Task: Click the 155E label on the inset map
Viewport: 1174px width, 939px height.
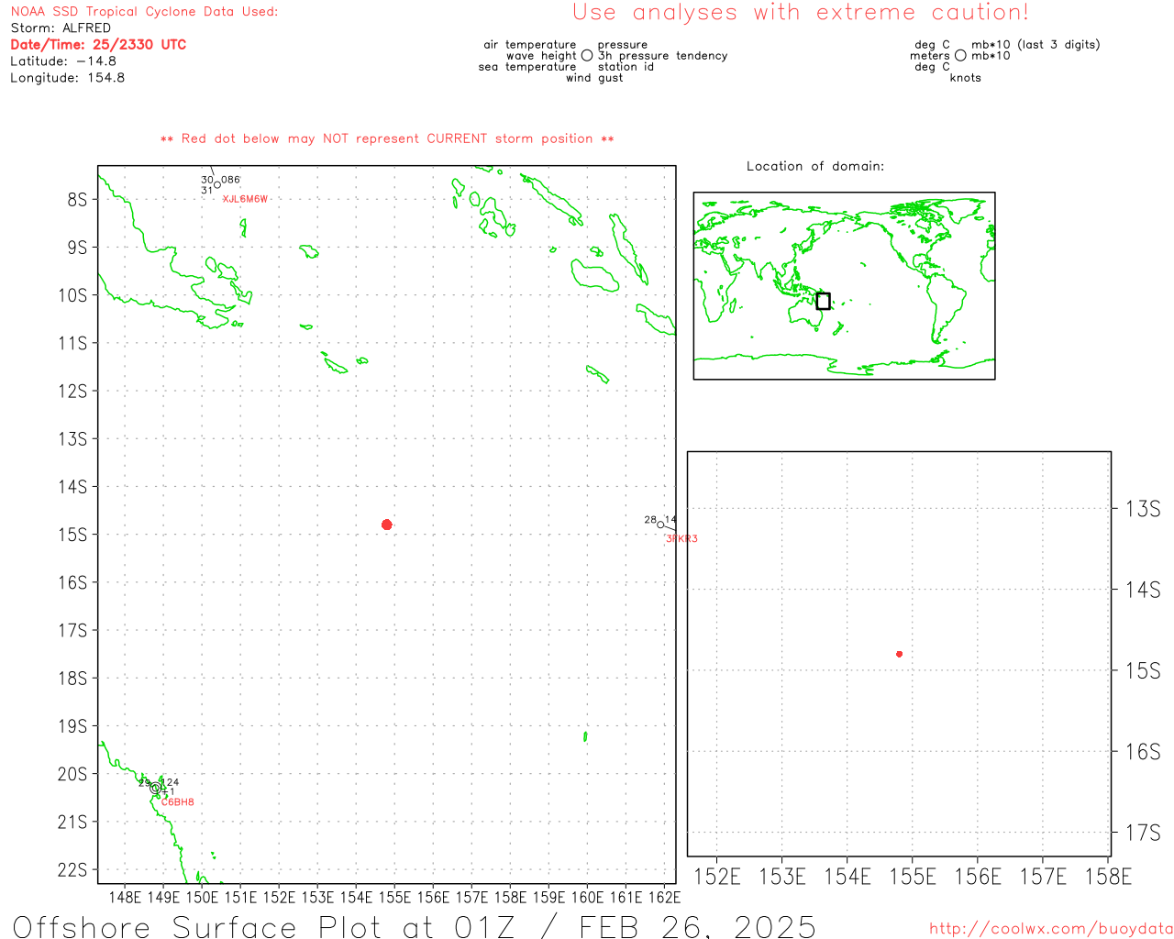Action: (x=914, y=878)
